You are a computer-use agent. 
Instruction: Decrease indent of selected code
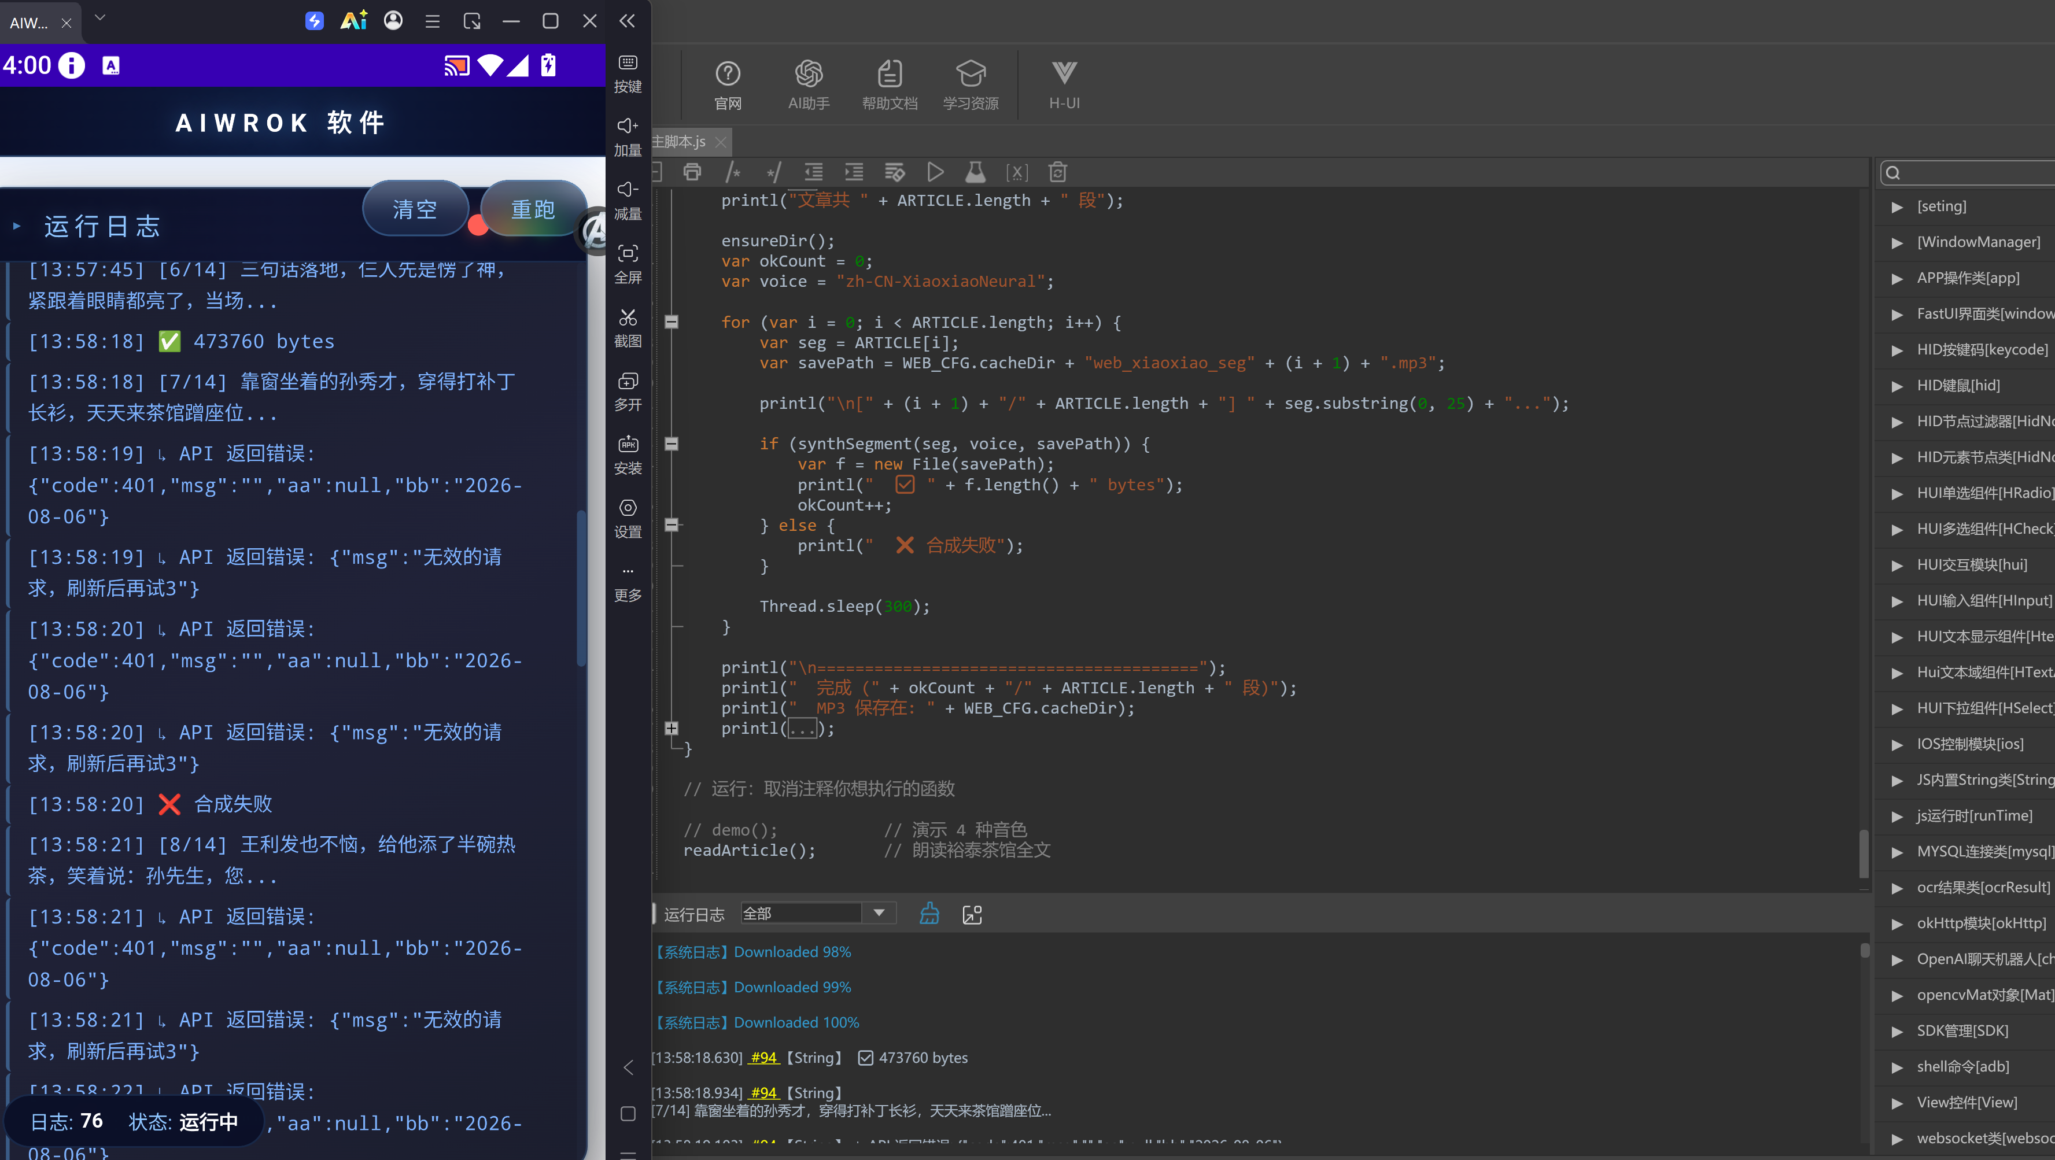[814, 172]
